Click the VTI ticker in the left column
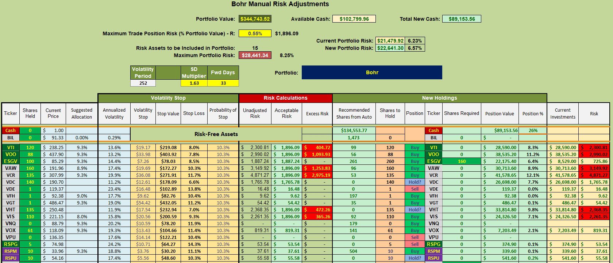613x263 pixels. click(11, 147)
